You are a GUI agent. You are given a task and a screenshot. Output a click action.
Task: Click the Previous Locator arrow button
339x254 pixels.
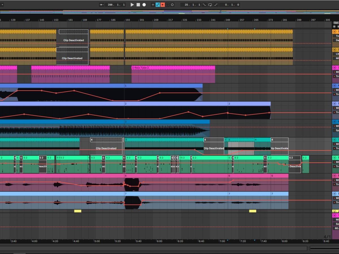pos(334,26)
